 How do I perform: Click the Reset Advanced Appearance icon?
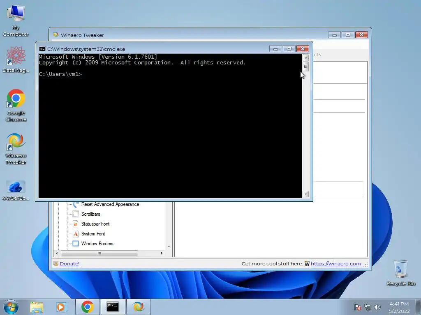tap(76, 204)
